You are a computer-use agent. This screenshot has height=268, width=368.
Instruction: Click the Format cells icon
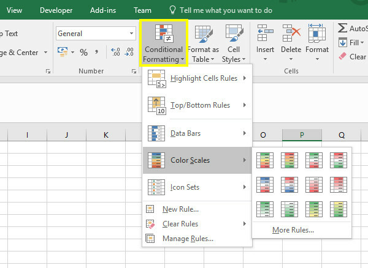[x=317, y=34]
